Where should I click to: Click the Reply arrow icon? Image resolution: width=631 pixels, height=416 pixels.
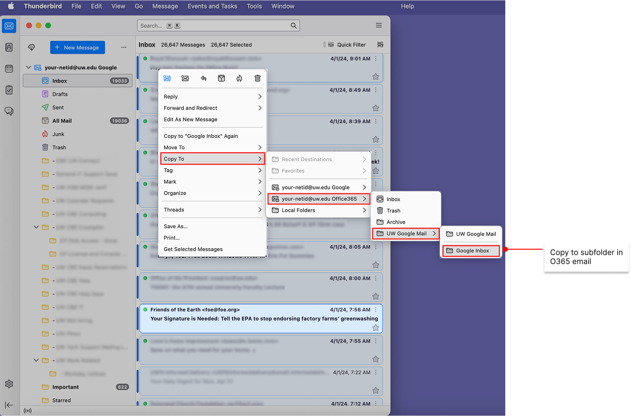(203, 78)
